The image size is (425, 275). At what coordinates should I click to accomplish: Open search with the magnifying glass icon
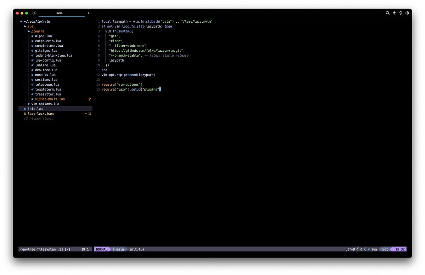pyautogui.click(x=388, y=13)
